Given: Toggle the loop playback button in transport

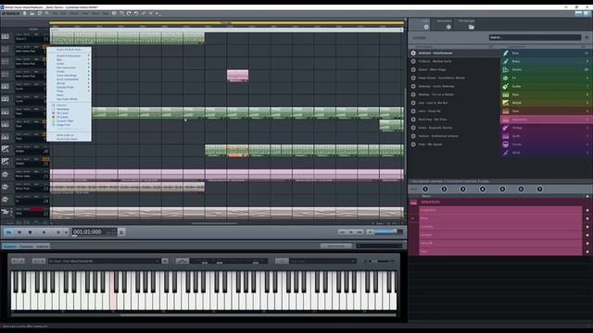Looking at the screenshot, I should coord(8,232).
